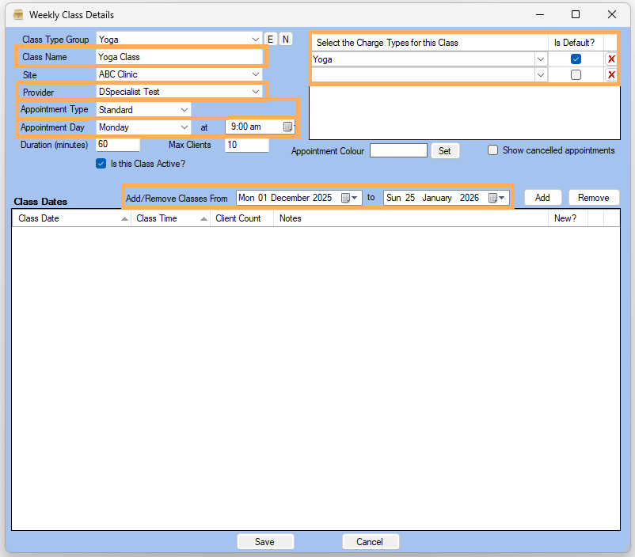Viewport: 635px width, 557px height.
Task: Sort by Class Date column header
Action: pyautogui.click(x=71, y=218)
